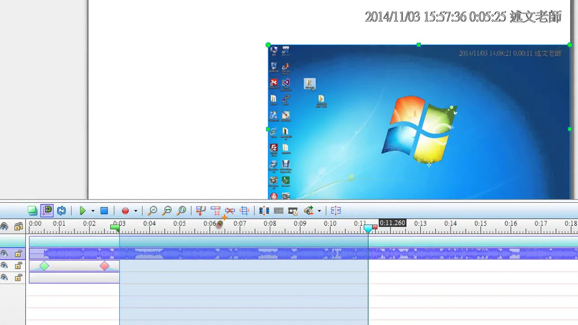578x325 pixels.
Task: Click the 0:11.260 time indicator
Action: [392, 223]
